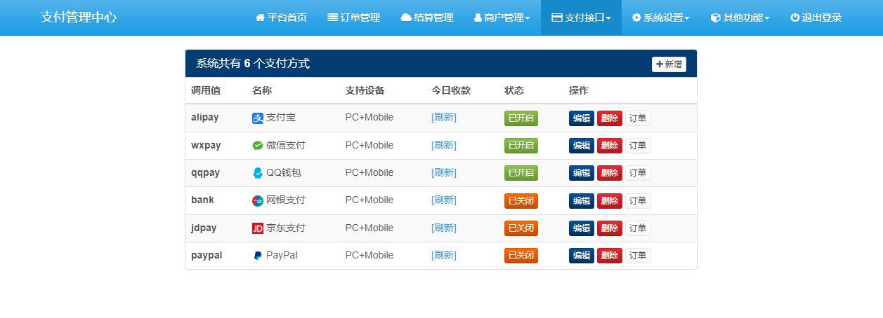Screen dimensions: 883x318
Task: Click the 今日收款 column header
Action: pyautogui.click(x=451, y=90)
